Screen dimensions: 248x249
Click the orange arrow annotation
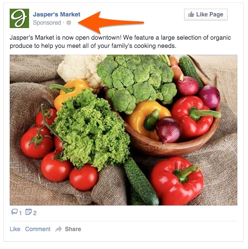tap(111, 22)
